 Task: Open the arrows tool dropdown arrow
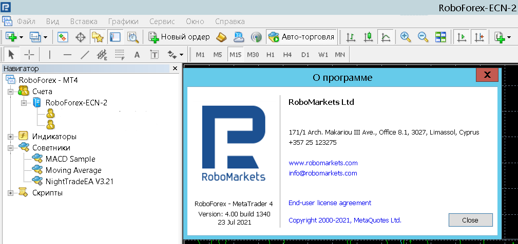click(181, 55)
